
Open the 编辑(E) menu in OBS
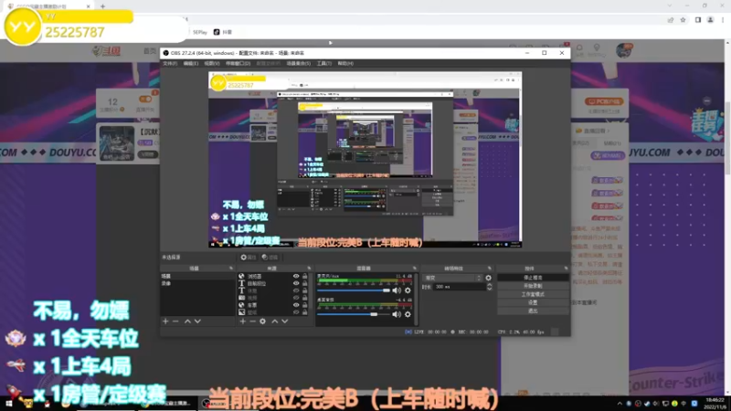pos(191,63)
